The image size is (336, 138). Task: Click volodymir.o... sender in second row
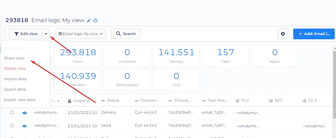pyautogui.click(x=46, y=125)
